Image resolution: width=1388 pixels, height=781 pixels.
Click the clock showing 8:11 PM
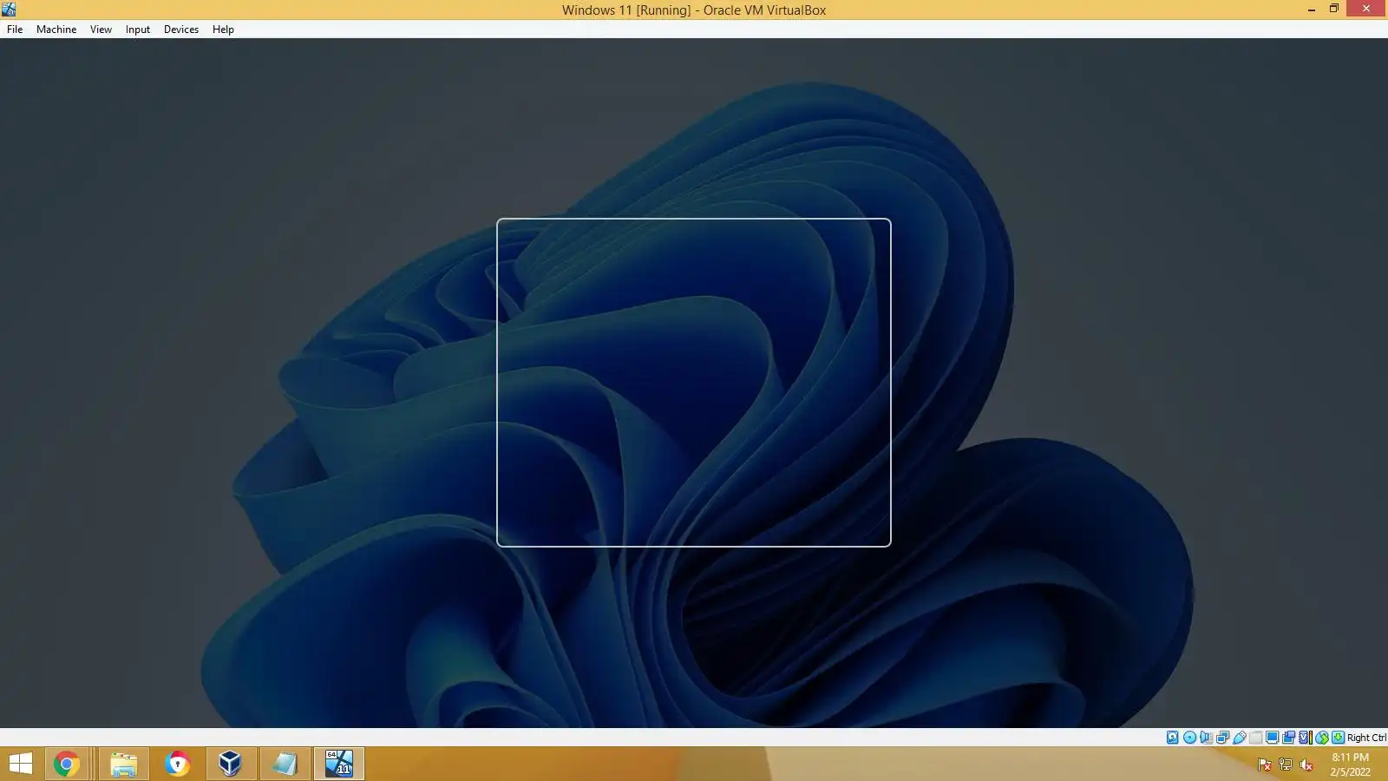1350,758
